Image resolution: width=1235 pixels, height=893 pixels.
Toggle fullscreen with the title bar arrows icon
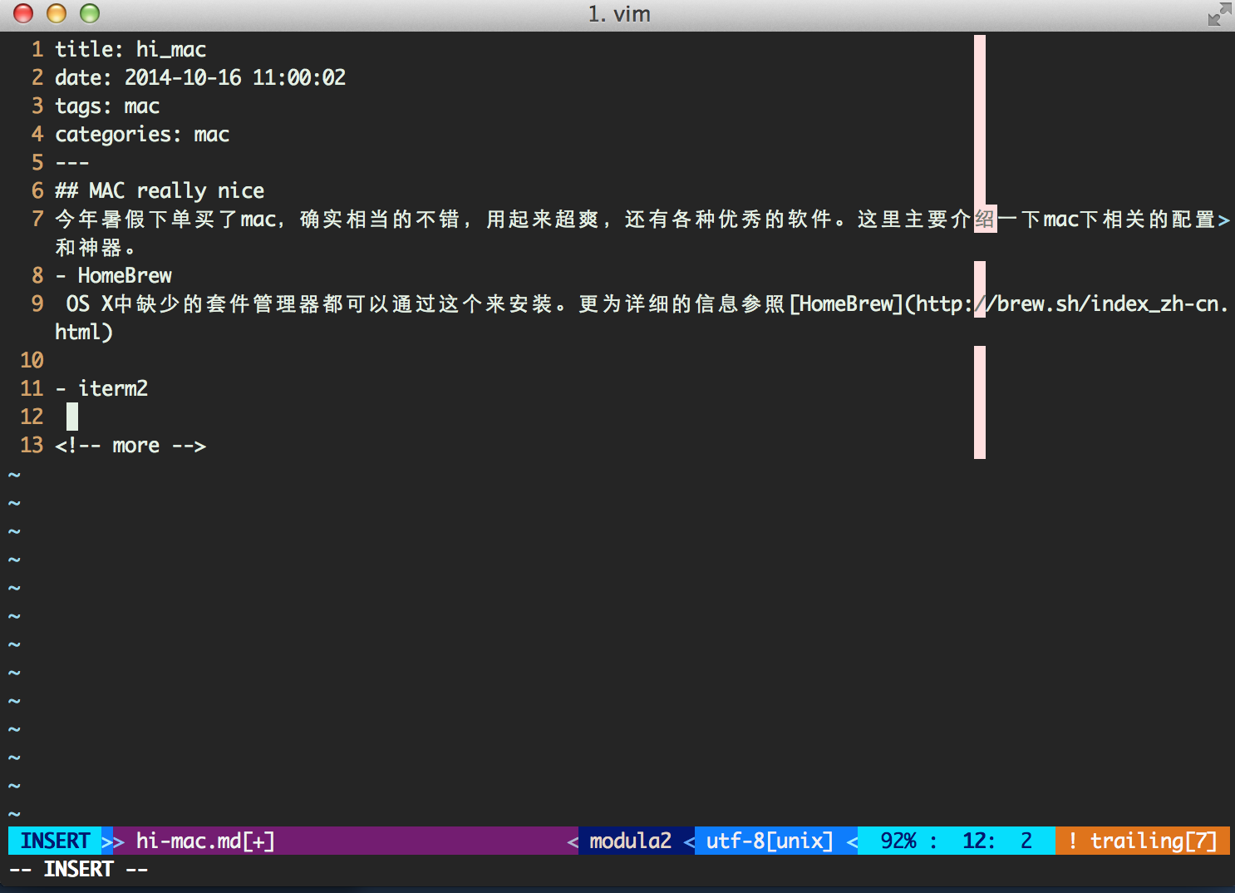pos(1219,14)
